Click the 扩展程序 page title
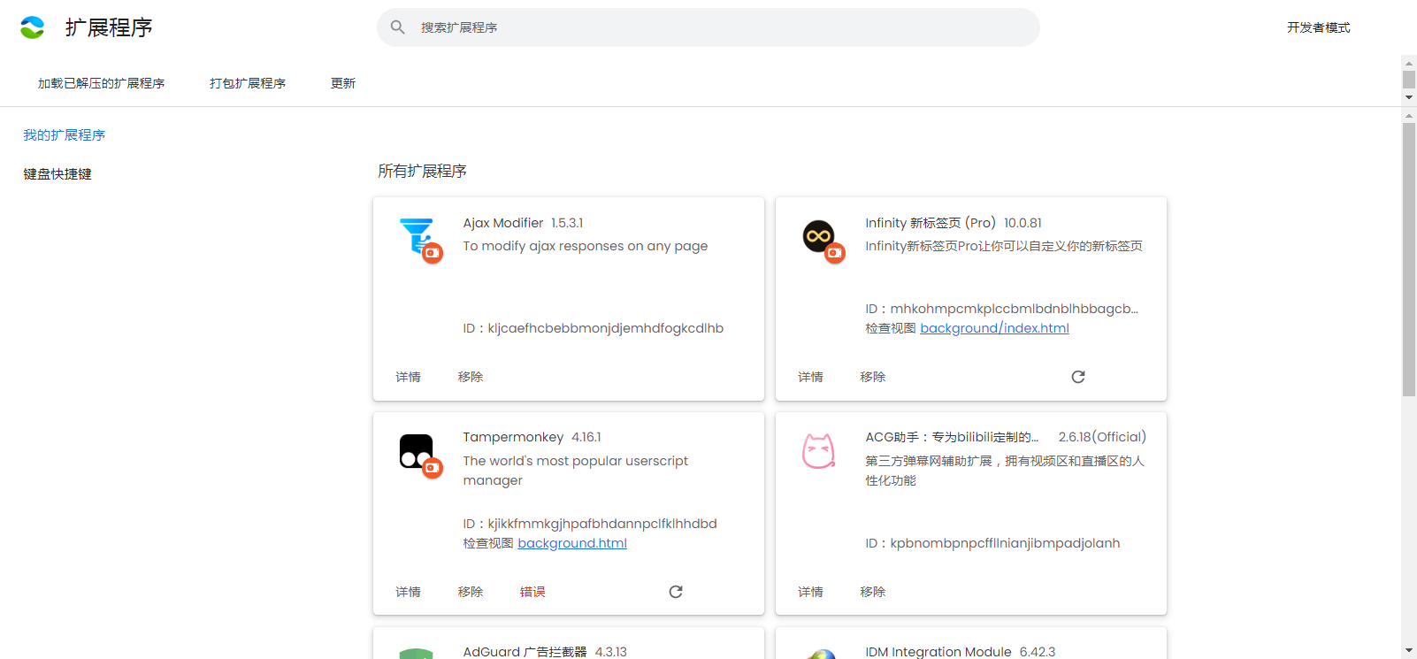This screenshot has width=1417, height=659. point(109,27)
